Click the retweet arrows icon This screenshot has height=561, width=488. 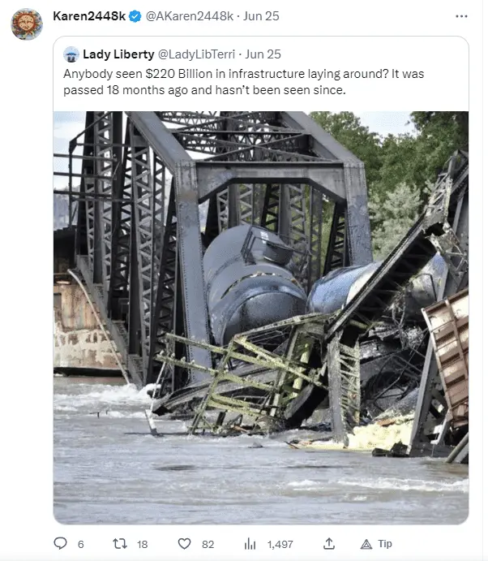120,544
